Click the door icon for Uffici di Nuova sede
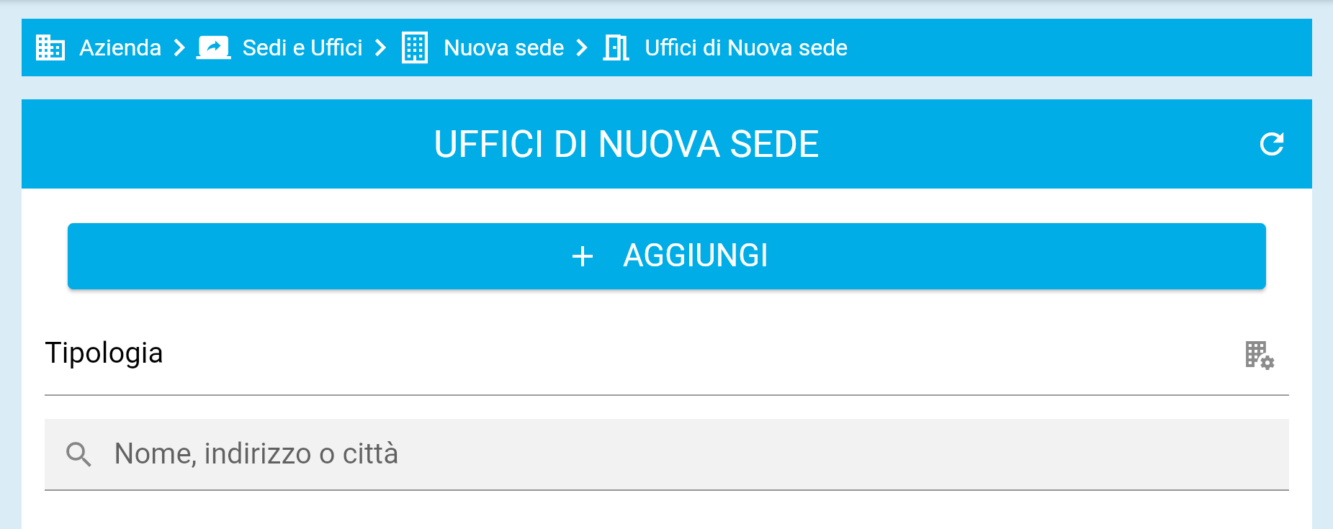The width and height of the screenshot is (1333, 529). [616, 48]
